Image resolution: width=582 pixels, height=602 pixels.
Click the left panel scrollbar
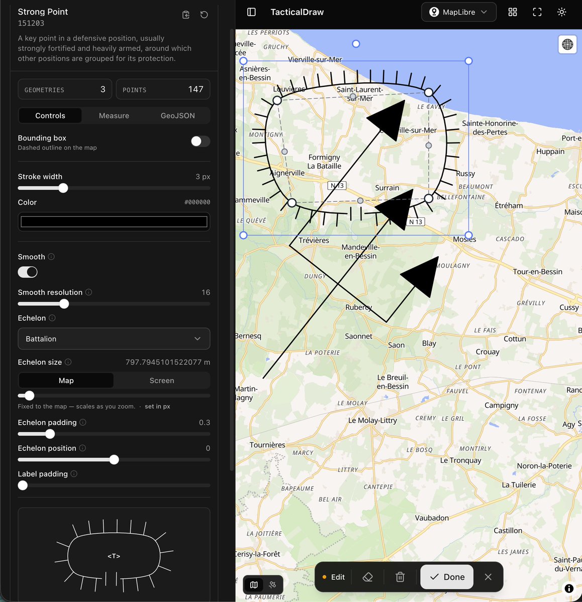231,250
